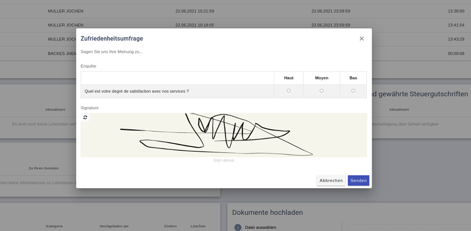471x231 pixels.
Task: Click the step 1 circle for Datei auswählen
Action: [238, 227]
